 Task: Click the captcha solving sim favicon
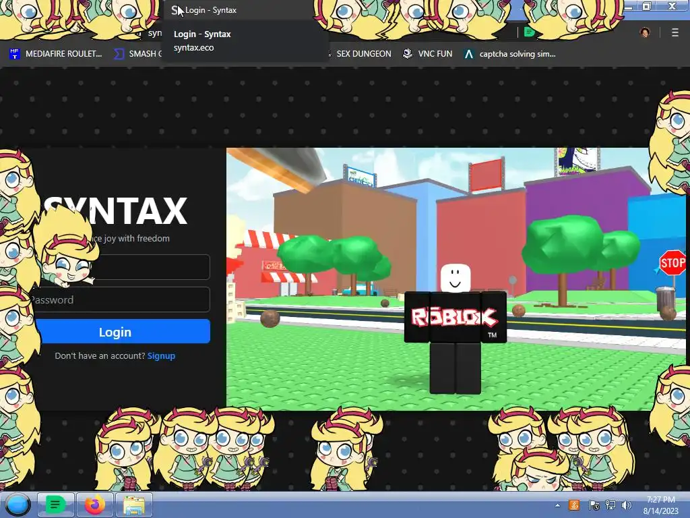469,54
